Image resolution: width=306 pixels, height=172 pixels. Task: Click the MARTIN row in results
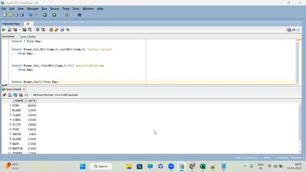(x=19, y=149)
